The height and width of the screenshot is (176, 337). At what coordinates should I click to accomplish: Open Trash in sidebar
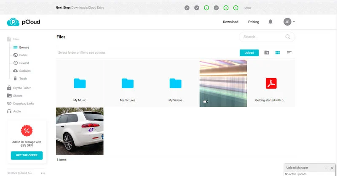[x=20, y=79]
